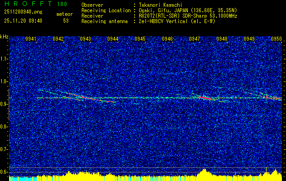Click the Receiving antenna field label
Image resolution: width=286 pixels, height=181 pixels.
click(x=105, y=21)
